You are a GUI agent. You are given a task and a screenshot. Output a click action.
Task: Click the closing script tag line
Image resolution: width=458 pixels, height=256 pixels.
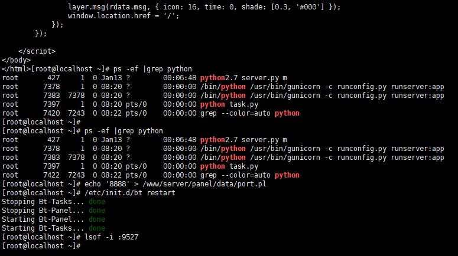tap(37, 51)
